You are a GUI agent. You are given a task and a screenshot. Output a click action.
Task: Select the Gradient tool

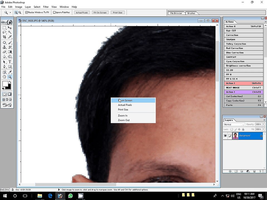point(10,52)
